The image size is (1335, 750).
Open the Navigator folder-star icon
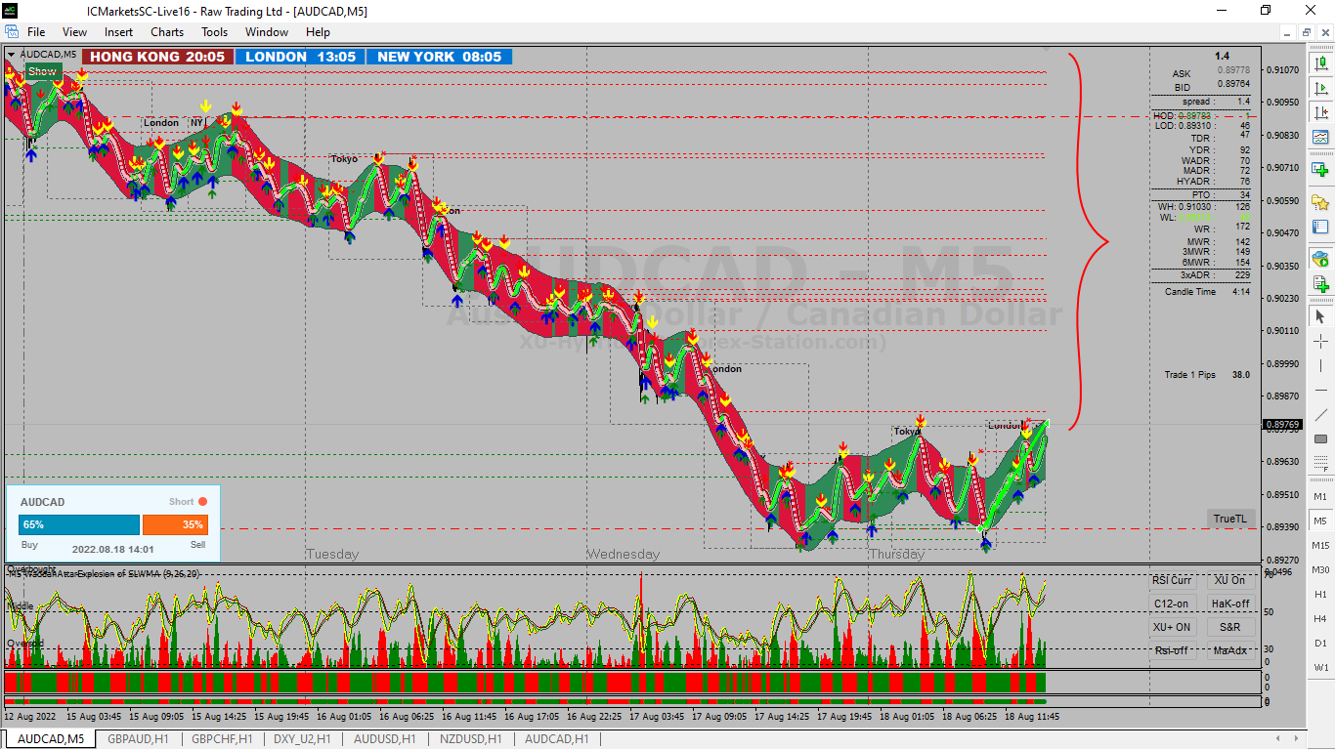point(1320,202)
